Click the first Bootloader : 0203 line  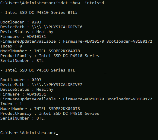point(21,22)
